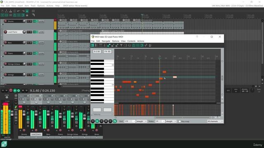Click the Record button in main transport
The height and width of the screenshot is (148, 264).
coord(11,90)
